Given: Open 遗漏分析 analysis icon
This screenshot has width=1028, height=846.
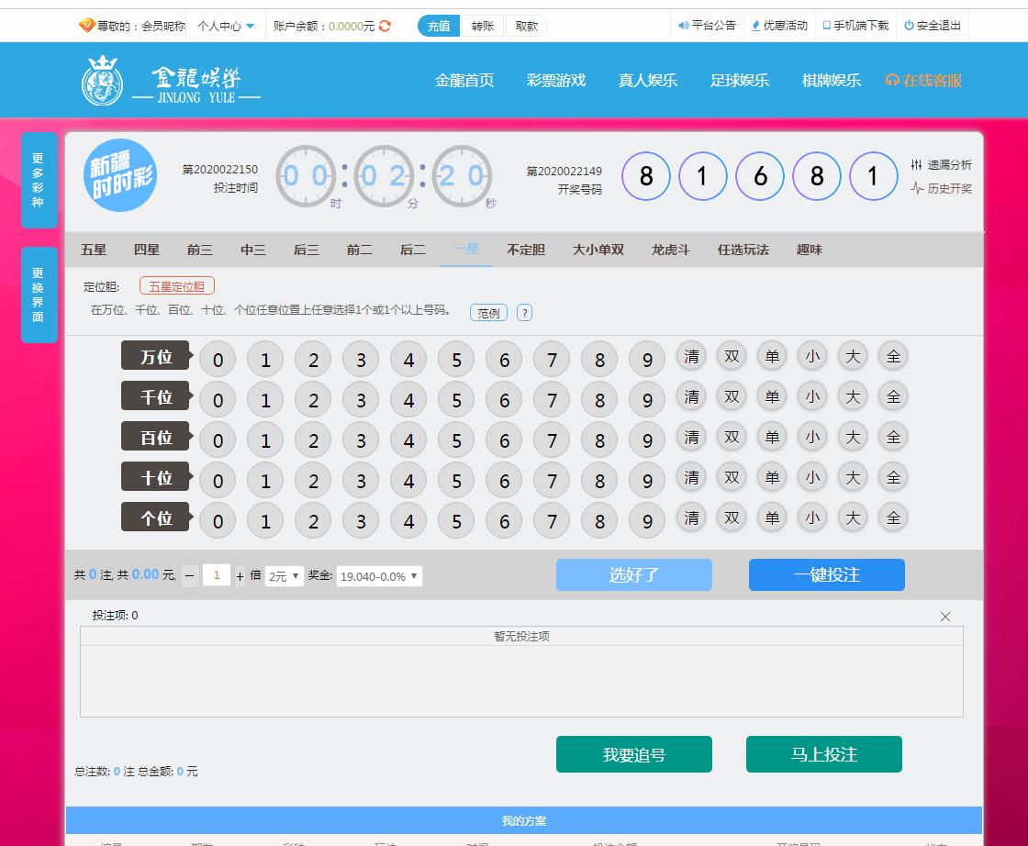Looking at the screenshot, I should (x=916, y=165).
